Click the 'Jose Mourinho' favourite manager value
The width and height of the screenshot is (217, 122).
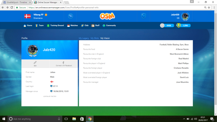(182, 82)
